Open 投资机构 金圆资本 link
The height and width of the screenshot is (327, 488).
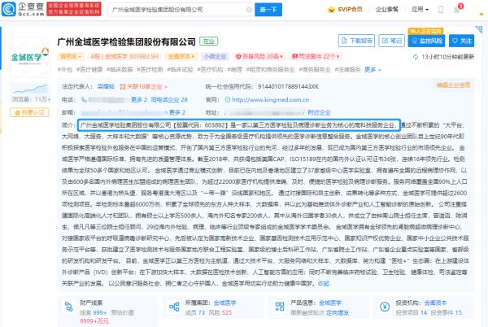click(x=435, y=303)
